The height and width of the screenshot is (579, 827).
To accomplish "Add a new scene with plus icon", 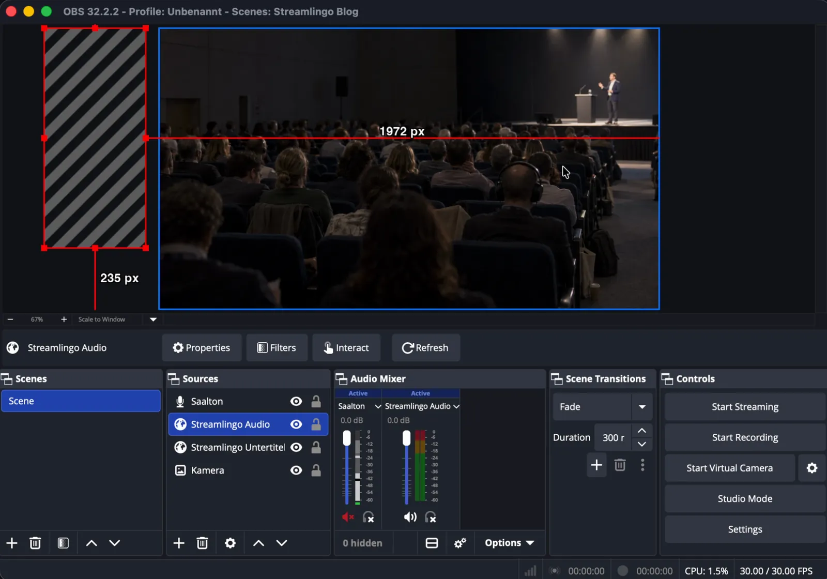I will pyautogui.click(x=12, y=543).
